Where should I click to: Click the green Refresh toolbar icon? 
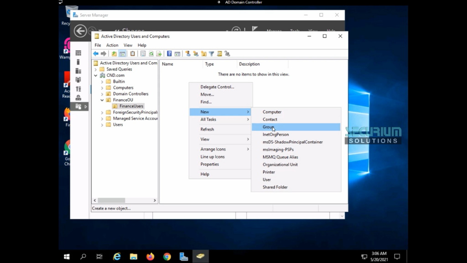[151, 54]
